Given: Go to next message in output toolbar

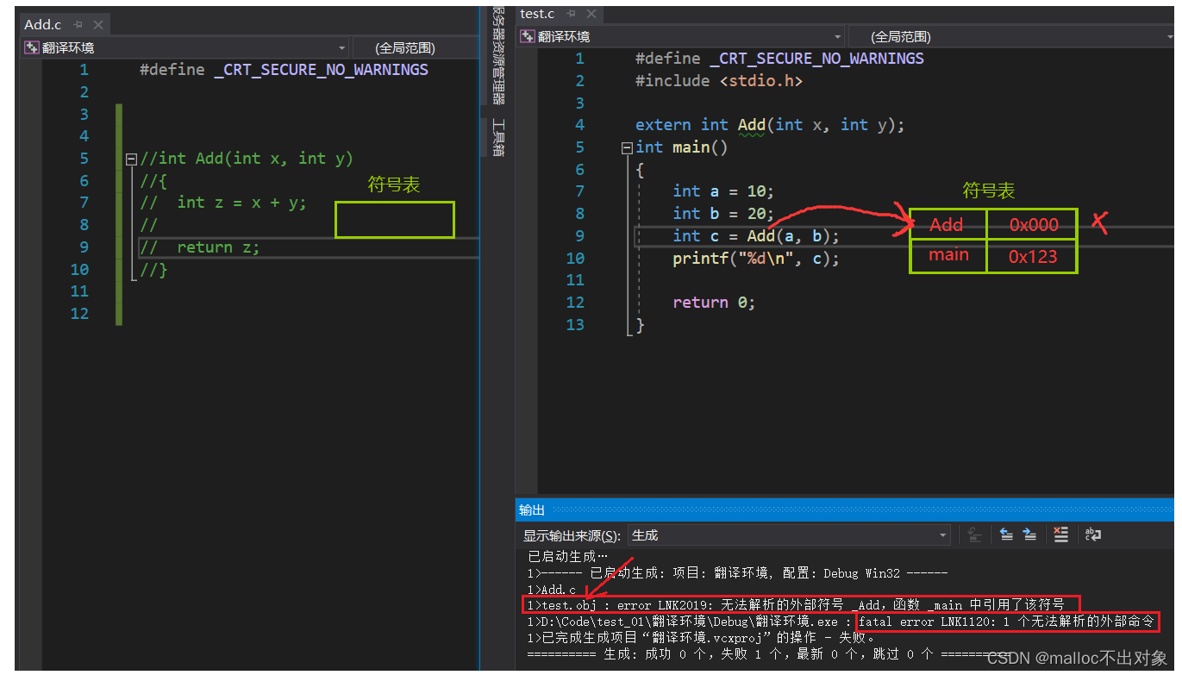Looking at the screenshot, I should point(1029,535).
